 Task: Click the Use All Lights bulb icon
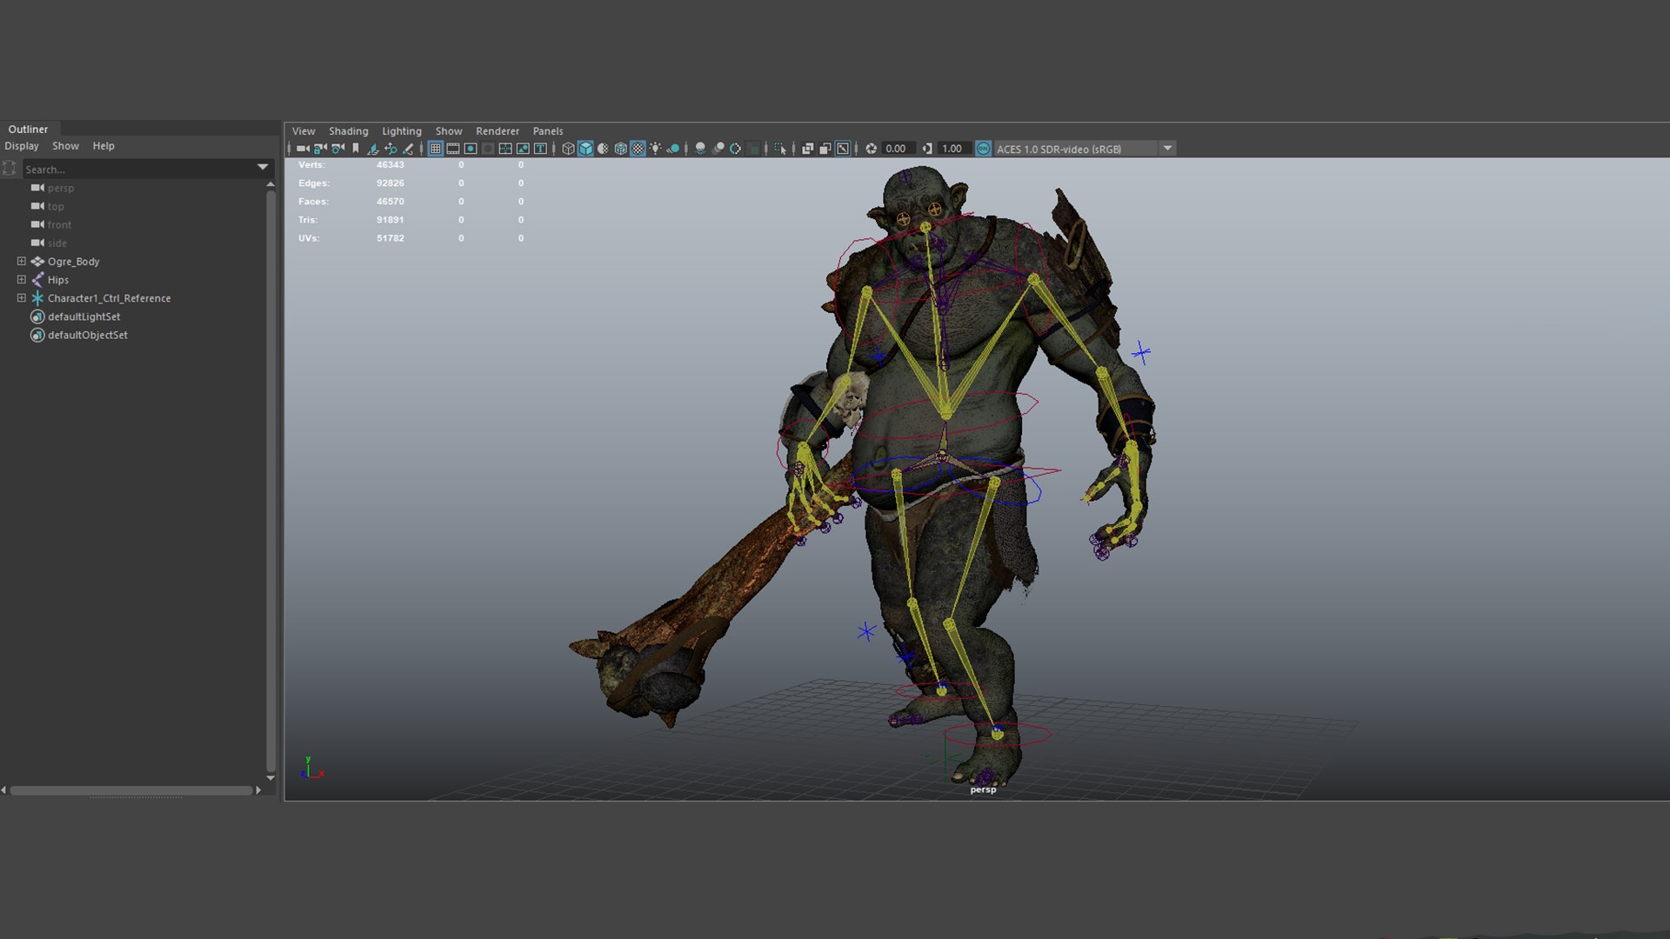tap(655, 149)
